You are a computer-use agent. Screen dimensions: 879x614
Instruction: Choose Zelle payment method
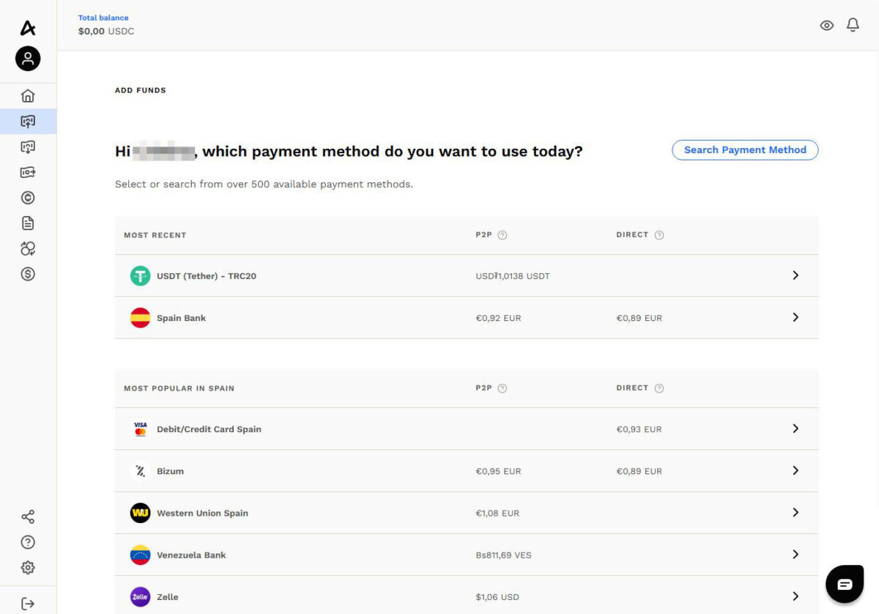[x=467, y=596]
